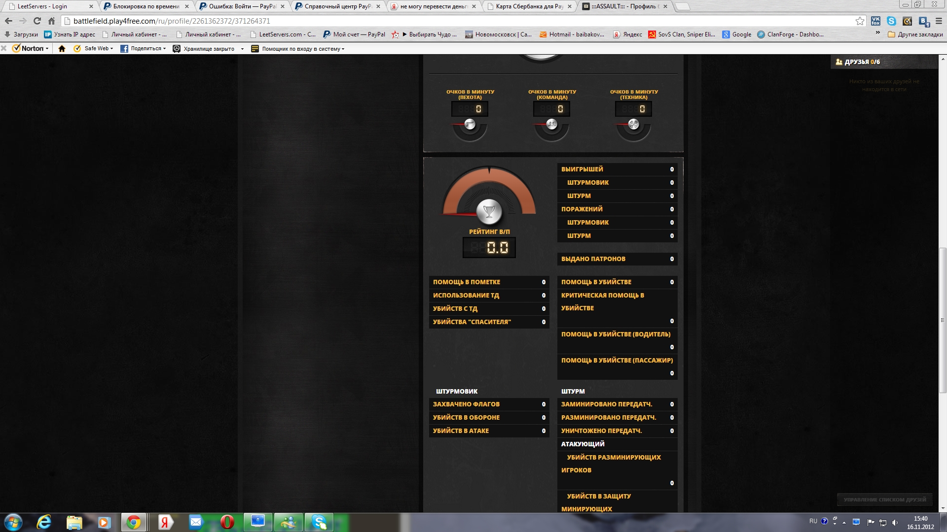Screen dimensions: 947x532
Task: Switch to the Справочный центр PayPal tab
Action: coord(338,6)
